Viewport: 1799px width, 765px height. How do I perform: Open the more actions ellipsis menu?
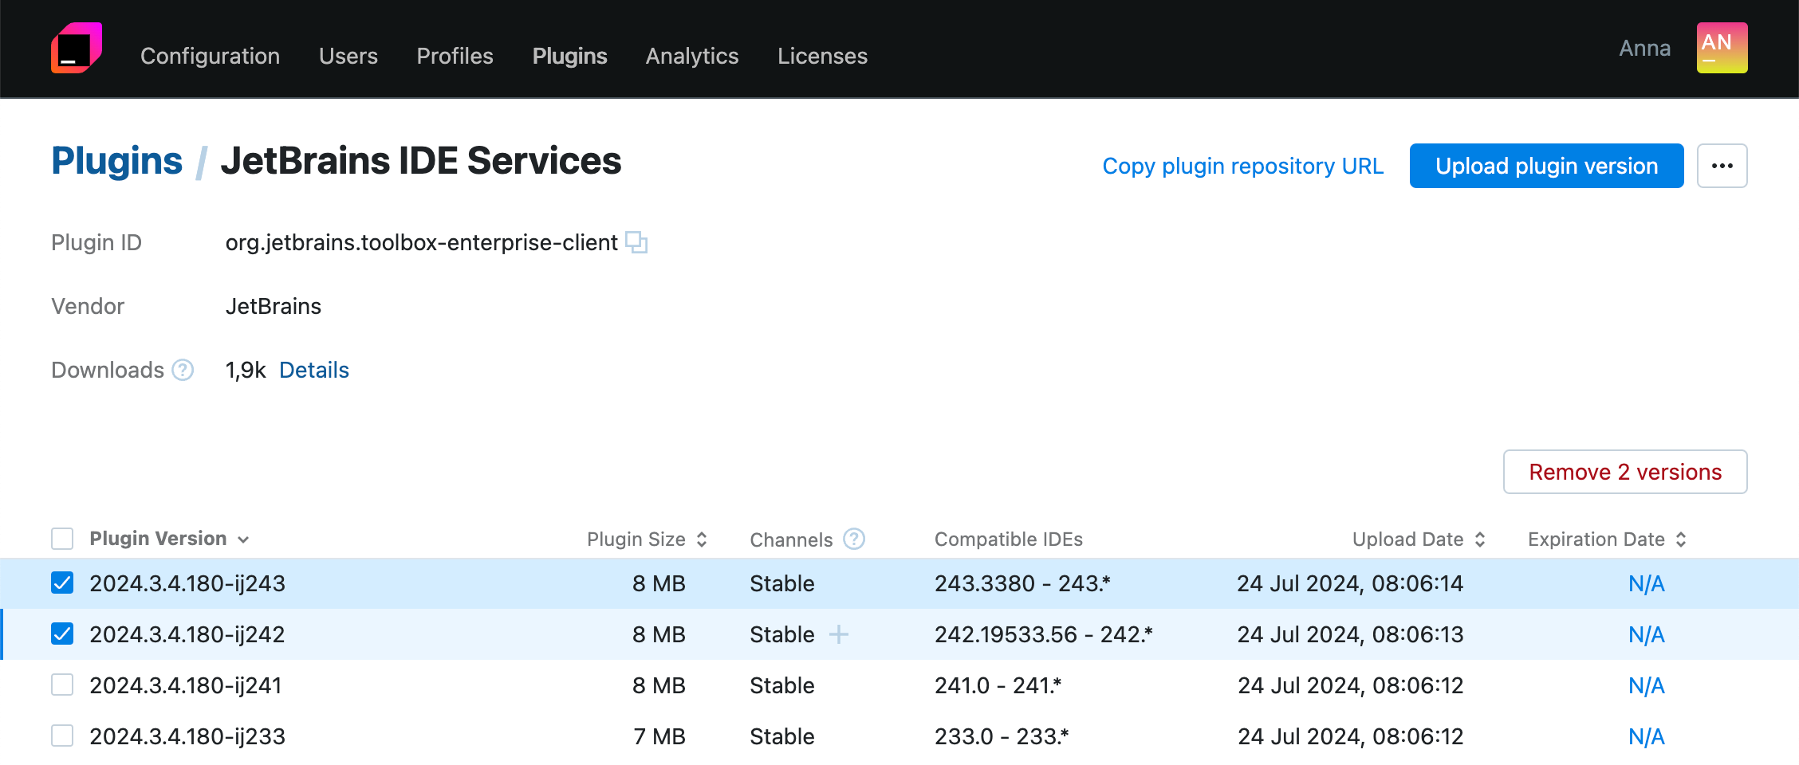[1722, 166]
